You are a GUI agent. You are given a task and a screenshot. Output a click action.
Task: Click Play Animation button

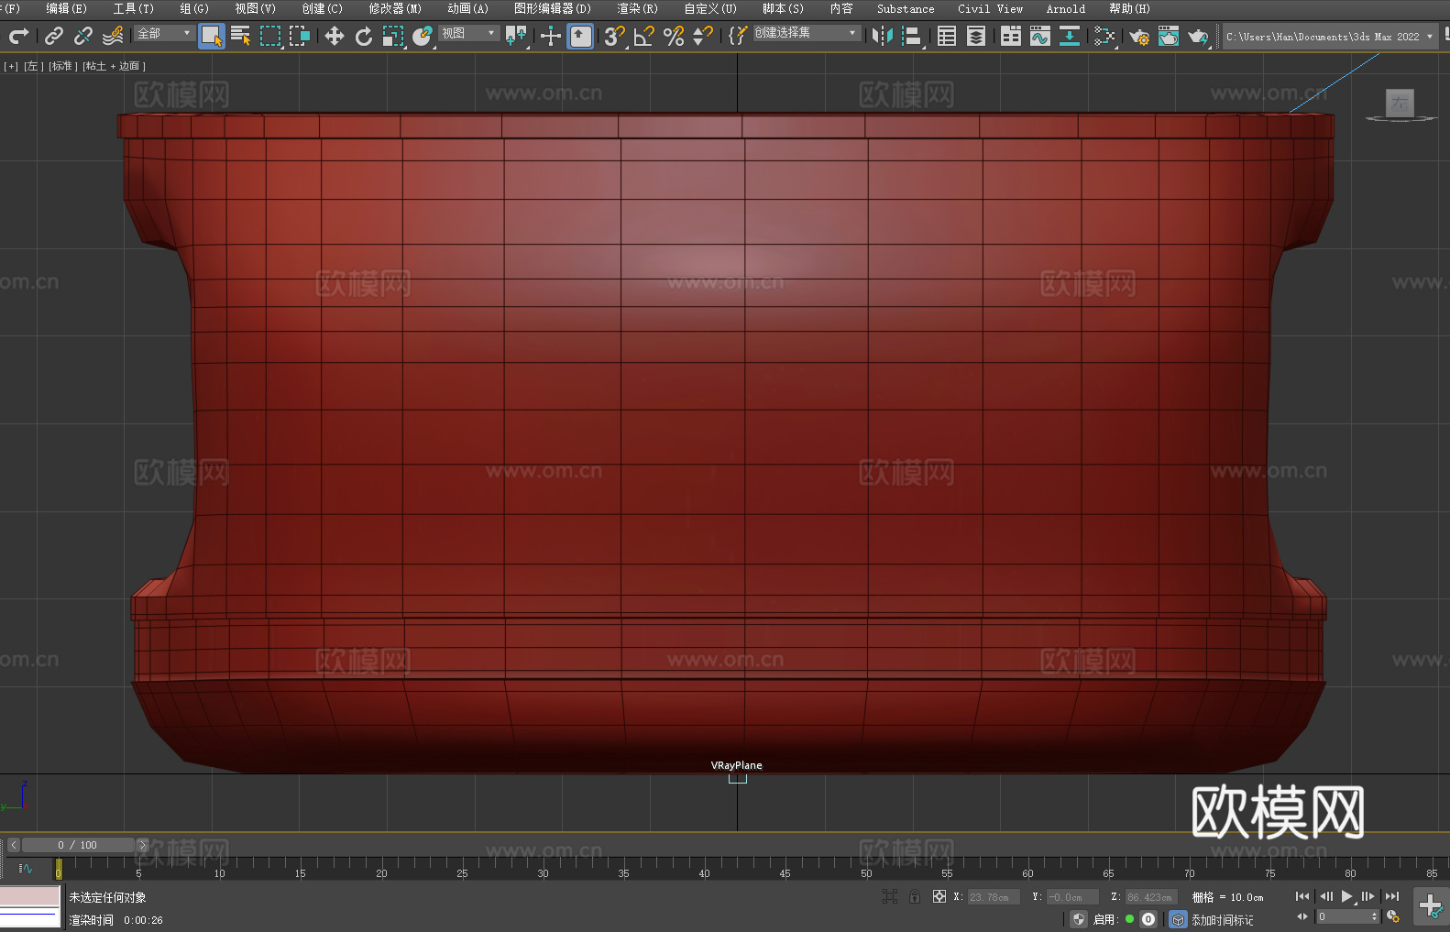coord(1346,896)
